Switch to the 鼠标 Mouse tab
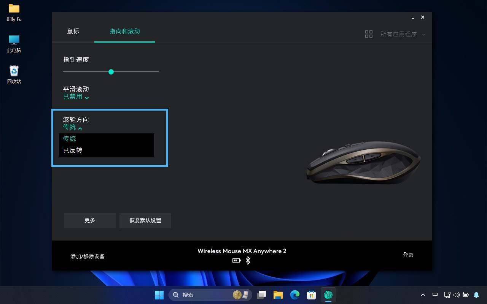This screenshot has height=304, width=487. (73, 32)
